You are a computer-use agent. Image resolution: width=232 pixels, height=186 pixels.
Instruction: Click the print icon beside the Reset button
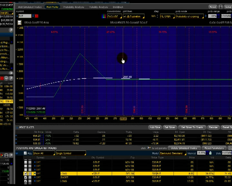tap(220, 7)
